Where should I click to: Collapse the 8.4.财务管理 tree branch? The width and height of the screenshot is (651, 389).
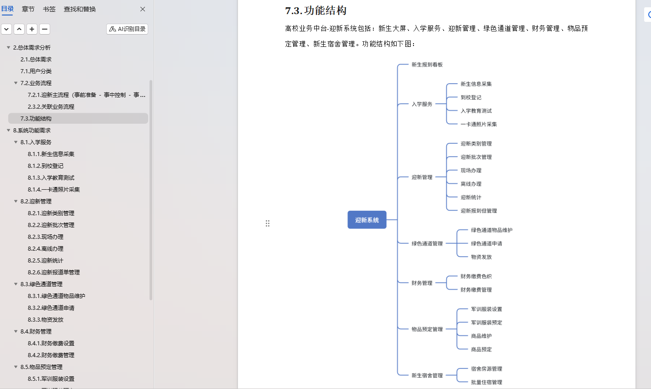15,331
